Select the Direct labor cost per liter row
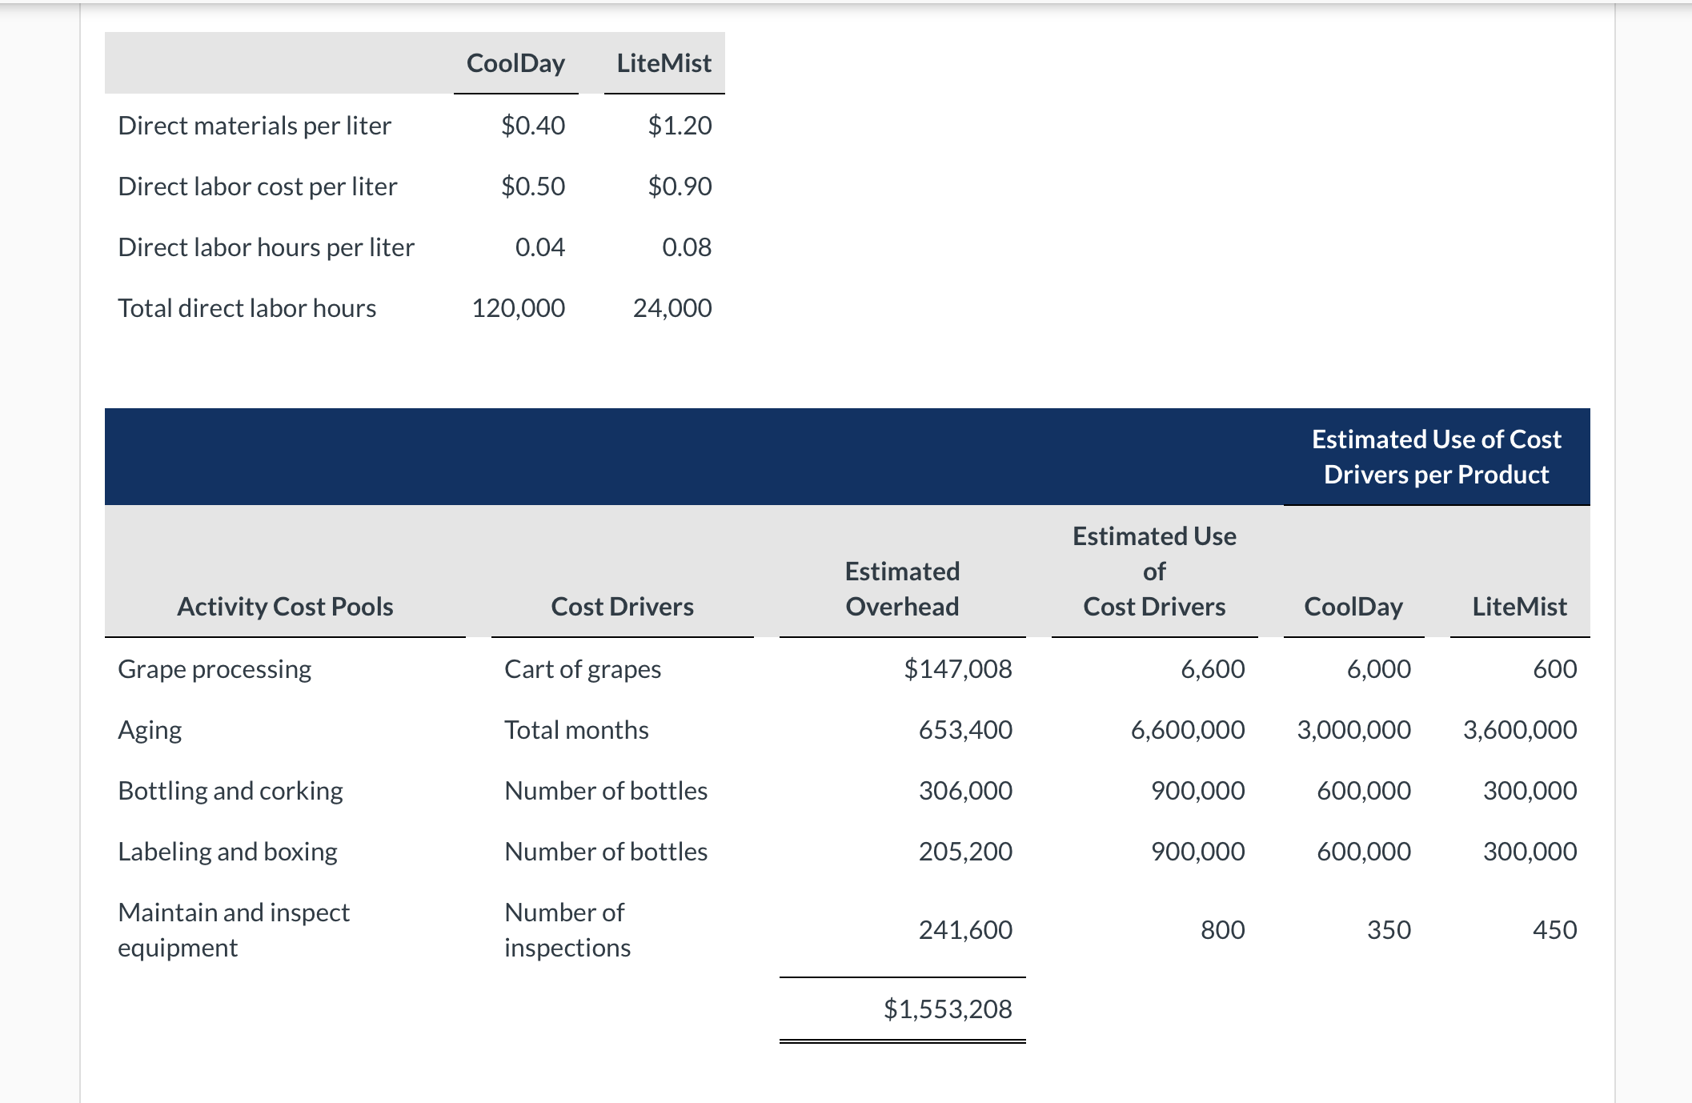1692x1103 pixels. click(257, 186)
